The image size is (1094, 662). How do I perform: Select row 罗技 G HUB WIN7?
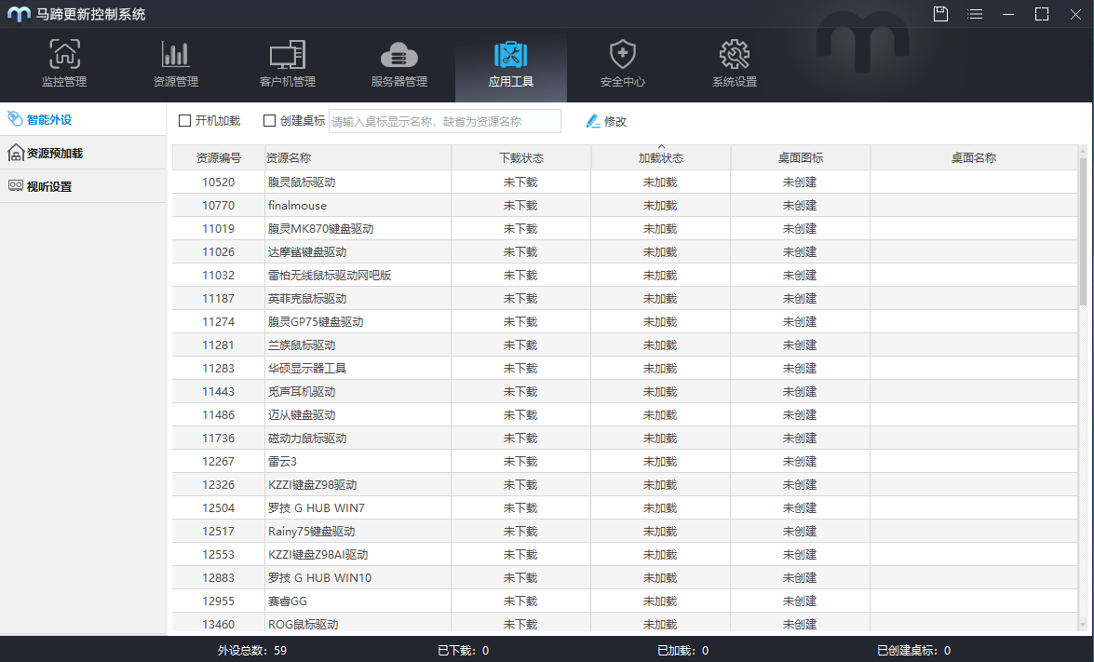(625, 507)
